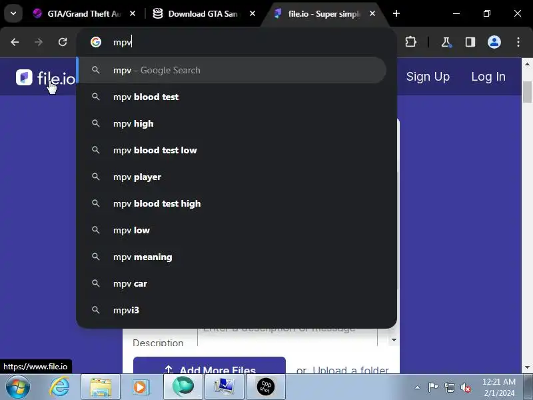
Task: Open Windows Explorer folder on taskbar
Action: tap(101, 387)
